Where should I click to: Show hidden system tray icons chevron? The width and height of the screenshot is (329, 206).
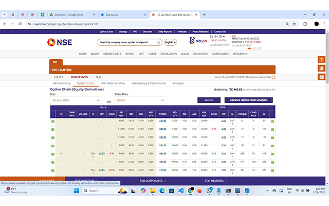267,191
